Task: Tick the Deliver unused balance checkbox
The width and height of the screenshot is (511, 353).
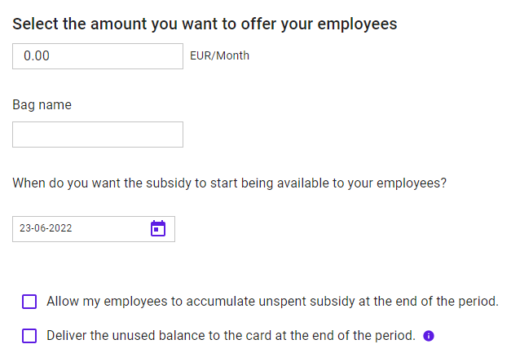Action: [29, 336]
